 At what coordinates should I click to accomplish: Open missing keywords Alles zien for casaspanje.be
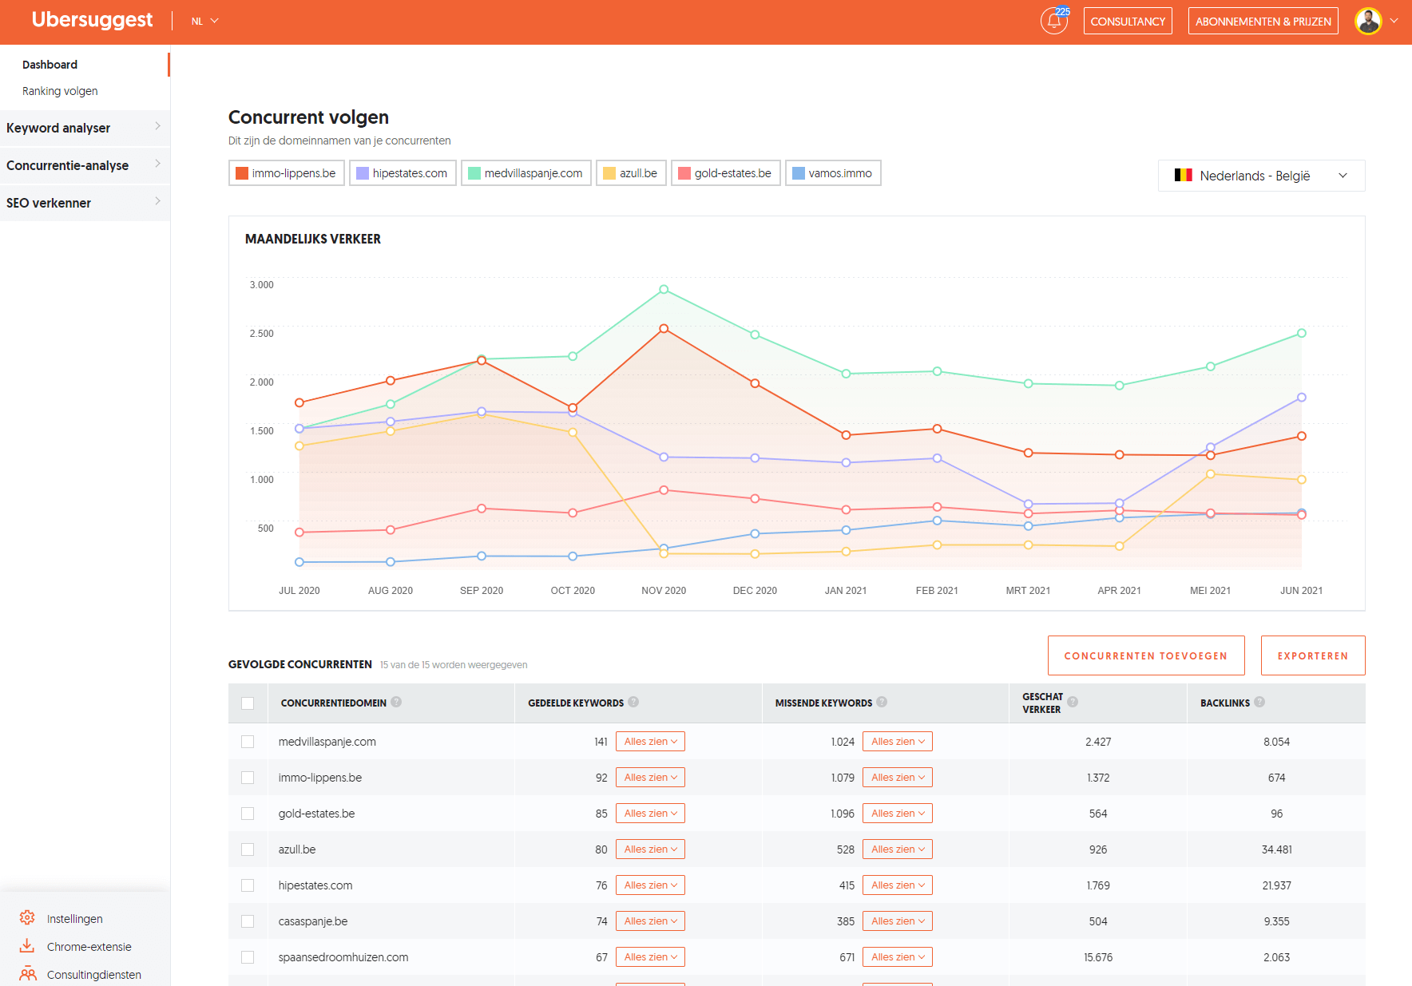898,921
